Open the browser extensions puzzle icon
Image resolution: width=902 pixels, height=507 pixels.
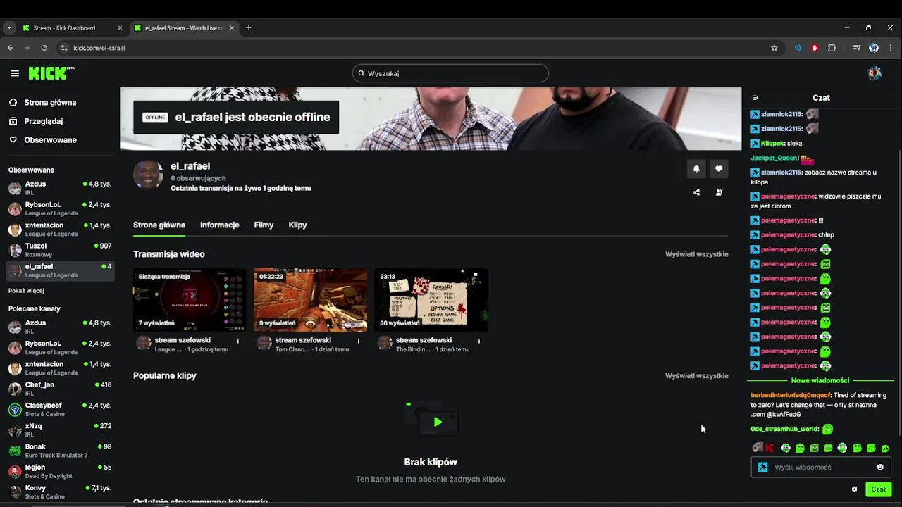pyautogui.click(x=832, y=48)
